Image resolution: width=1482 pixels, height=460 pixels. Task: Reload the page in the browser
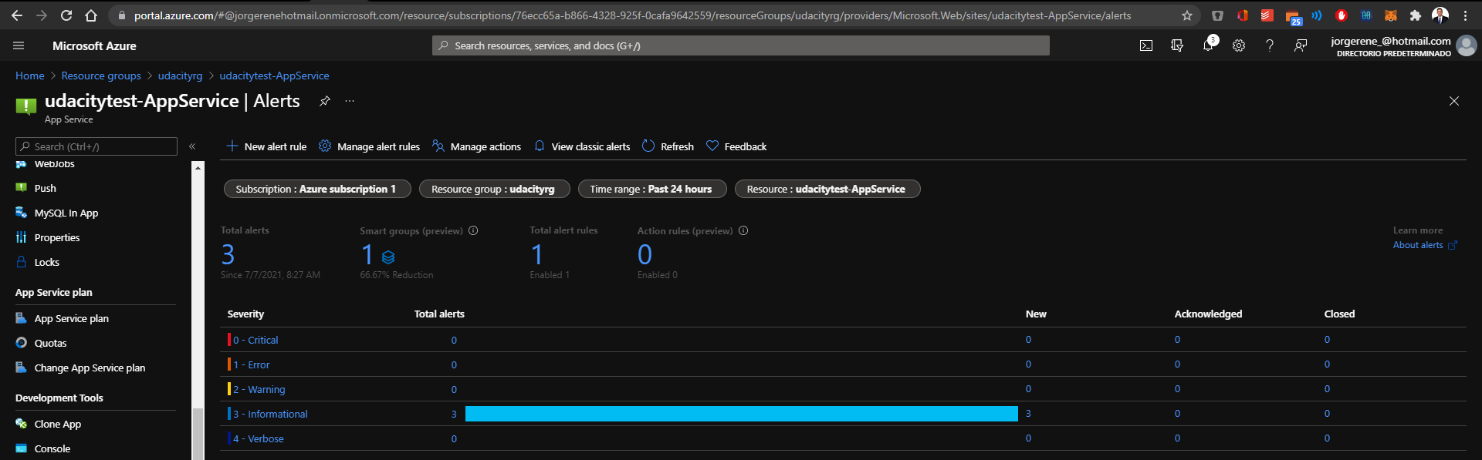(x=66, y=15)
